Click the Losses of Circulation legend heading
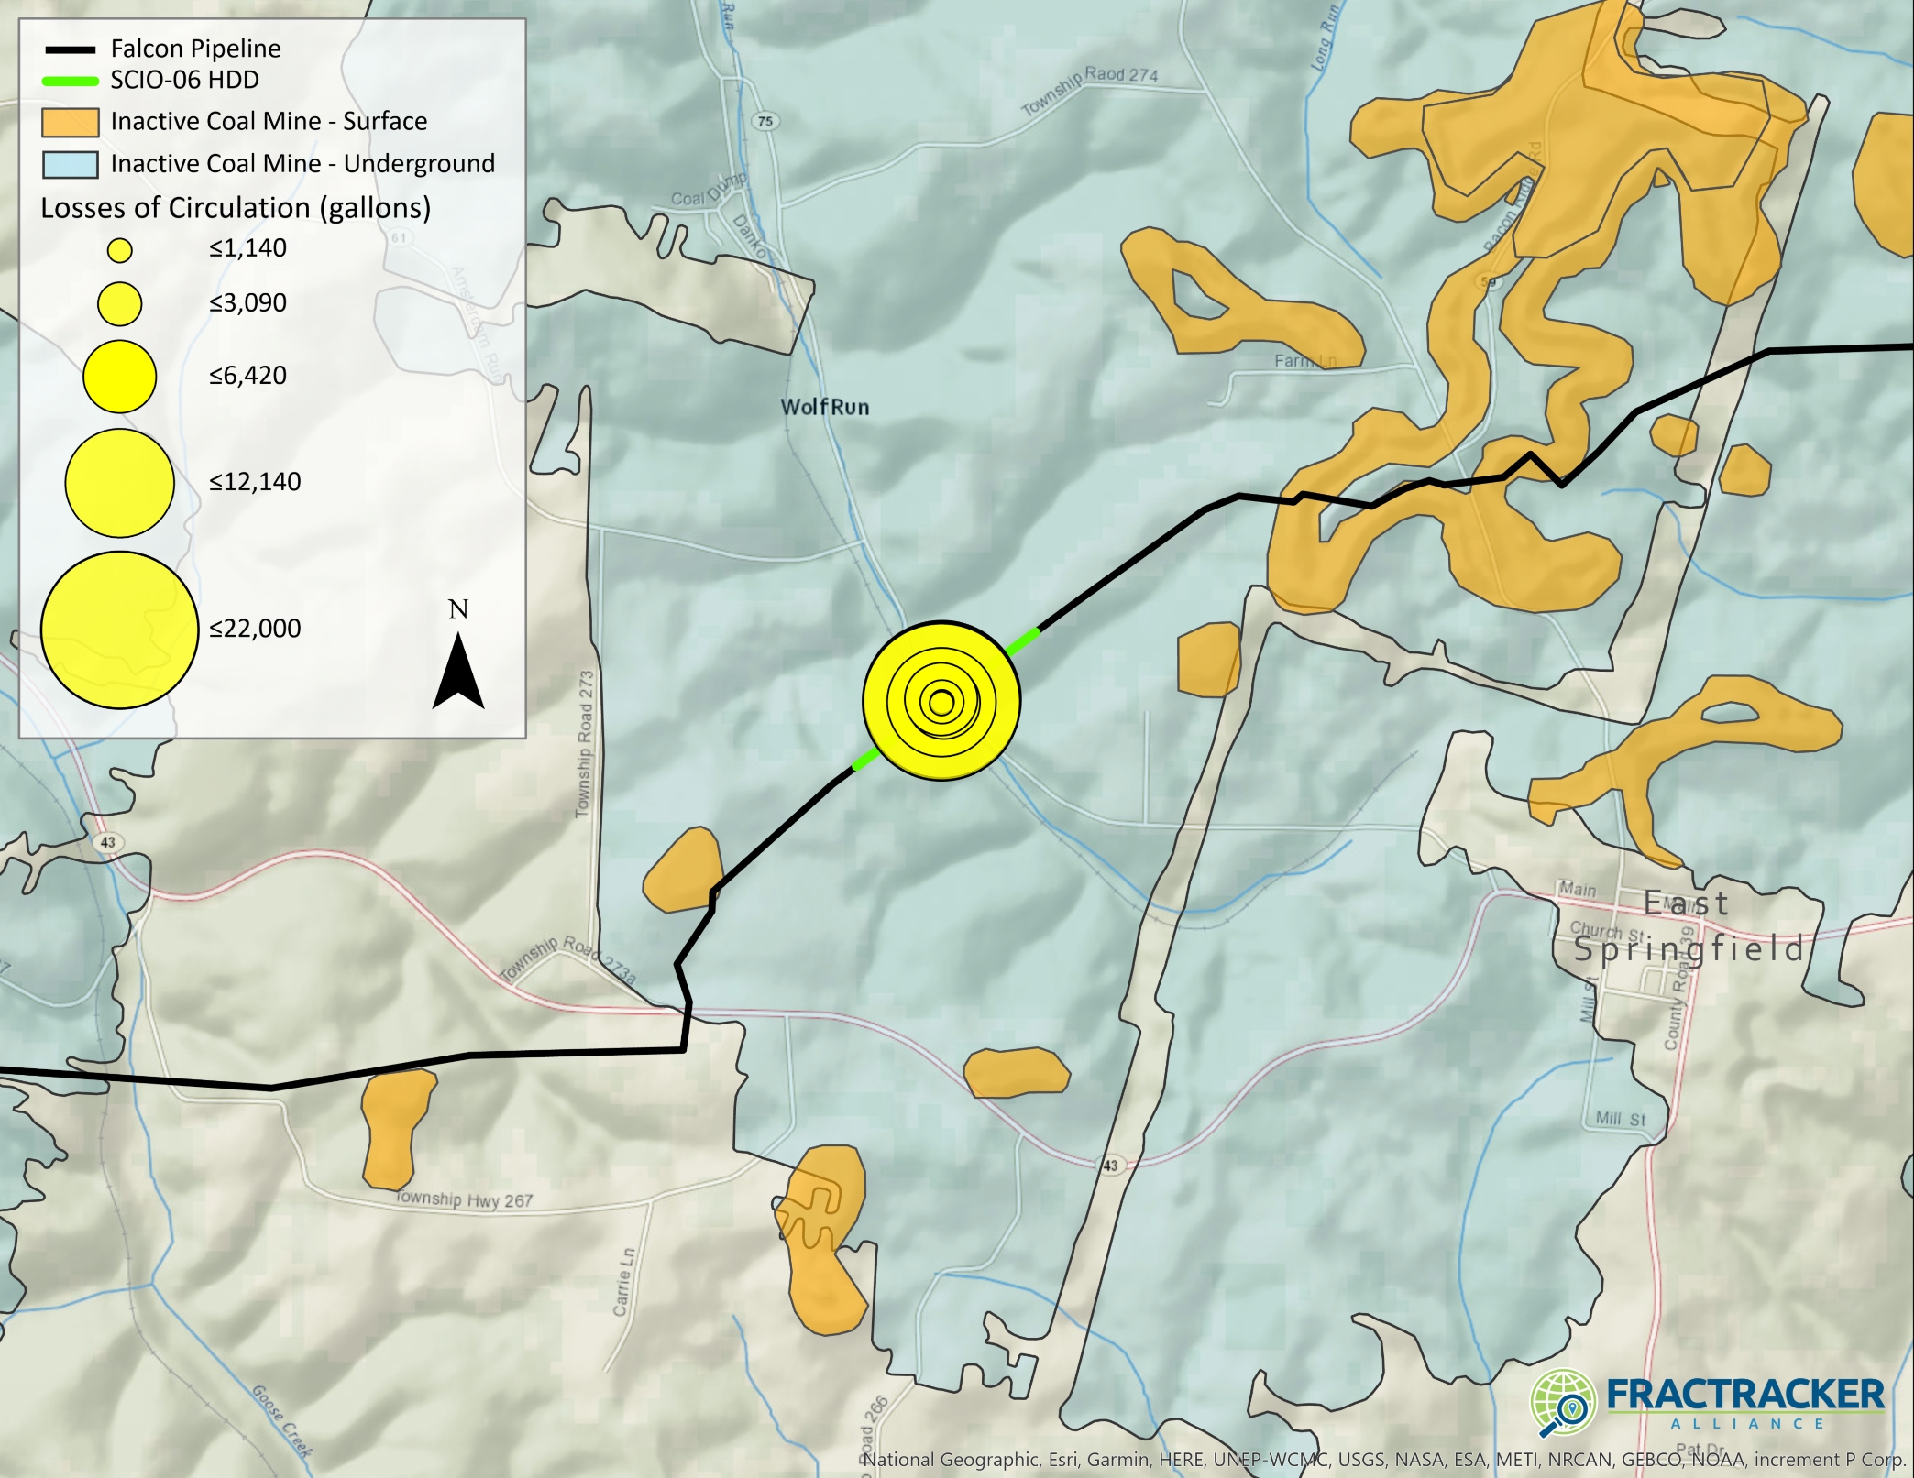The image size is (1914, 1478). click(x=236, y=208)
